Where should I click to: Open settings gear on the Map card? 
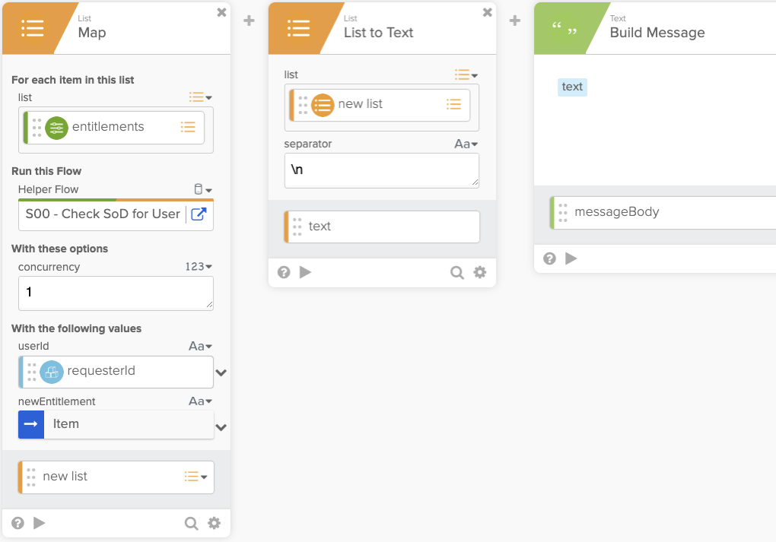click(214, 523)
